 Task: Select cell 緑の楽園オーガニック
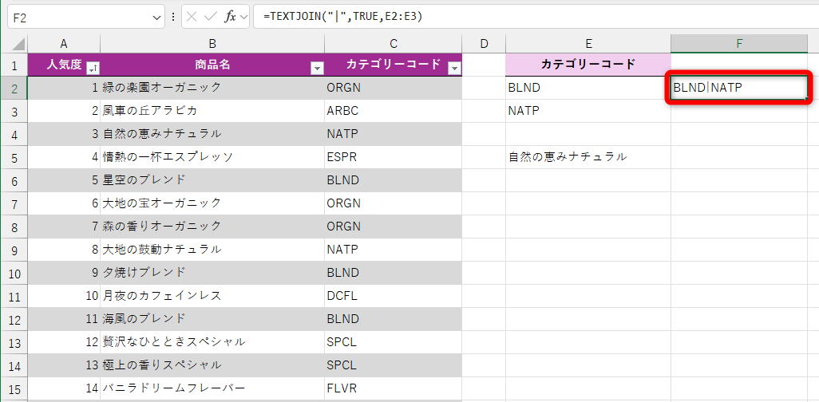(x=212, y=88)
